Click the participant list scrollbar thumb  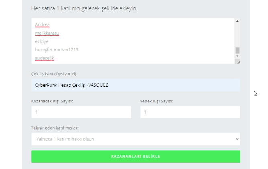(x=237, y=51)
